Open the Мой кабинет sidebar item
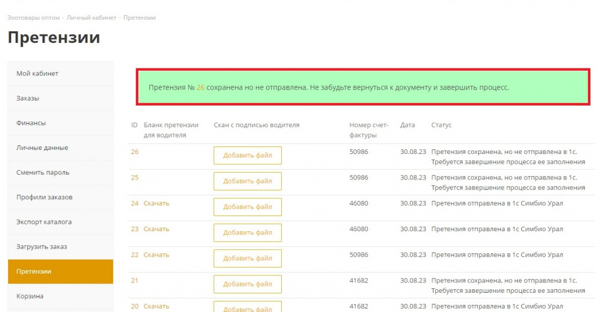Screen dimensions: 595x312 [x=60, y=73]
